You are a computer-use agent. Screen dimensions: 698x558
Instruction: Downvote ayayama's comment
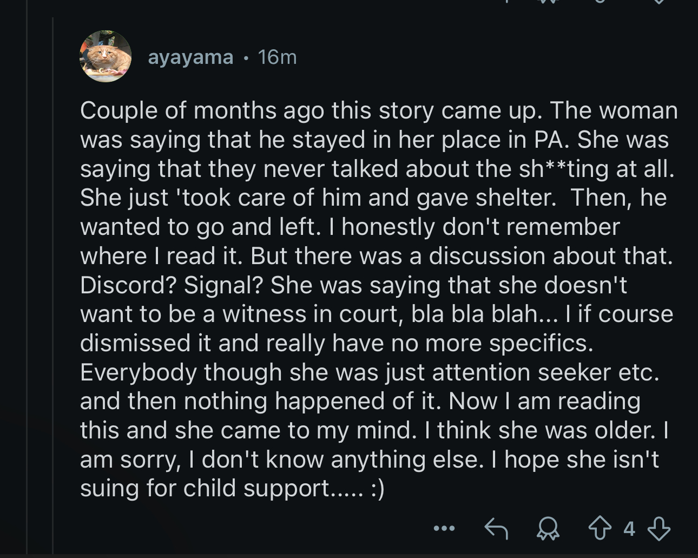tap(659, 529)
